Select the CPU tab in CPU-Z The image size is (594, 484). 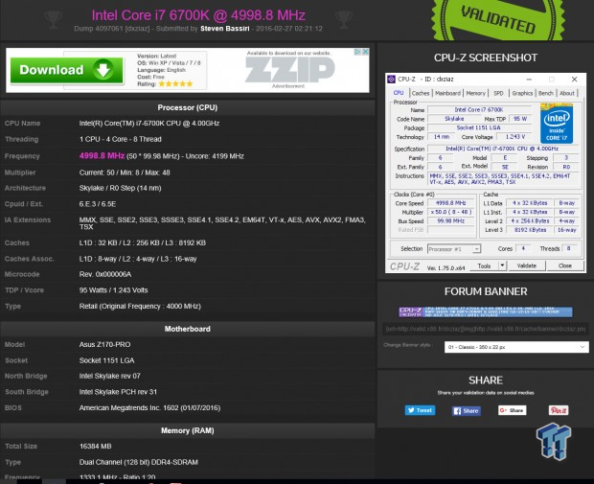[399, 93]
